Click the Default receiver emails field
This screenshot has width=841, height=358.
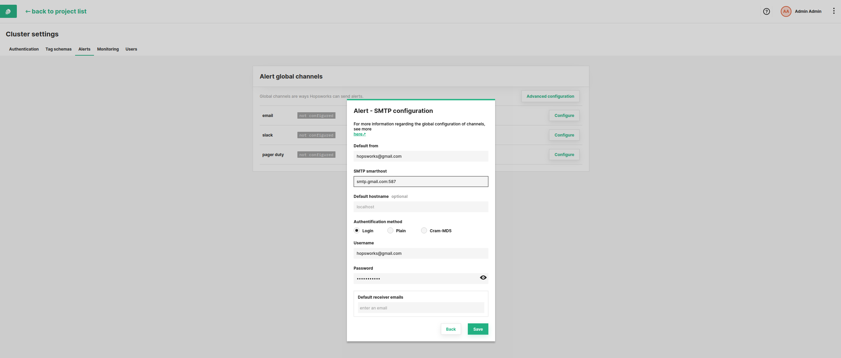tap(420, 308)
